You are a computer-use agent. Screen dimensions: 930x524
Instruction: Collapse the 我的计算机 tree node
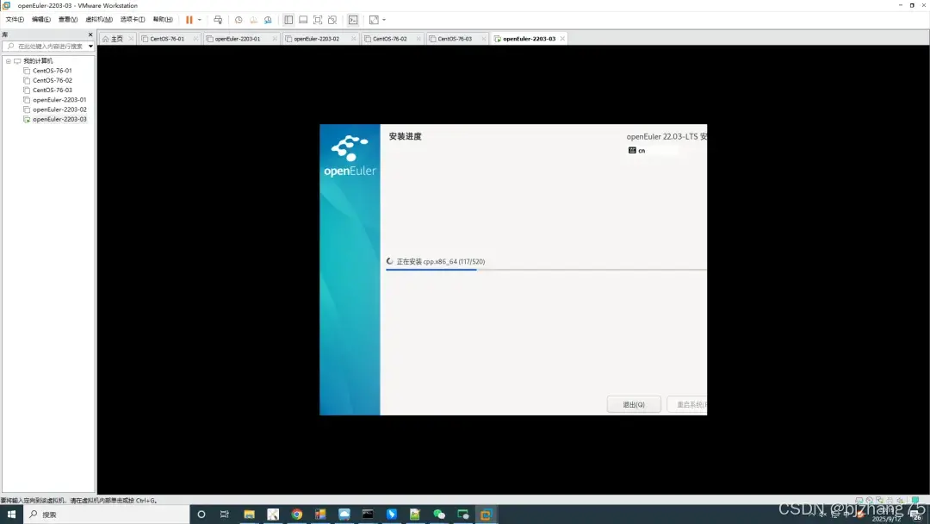pyautogui.click(x=8, y=60)
